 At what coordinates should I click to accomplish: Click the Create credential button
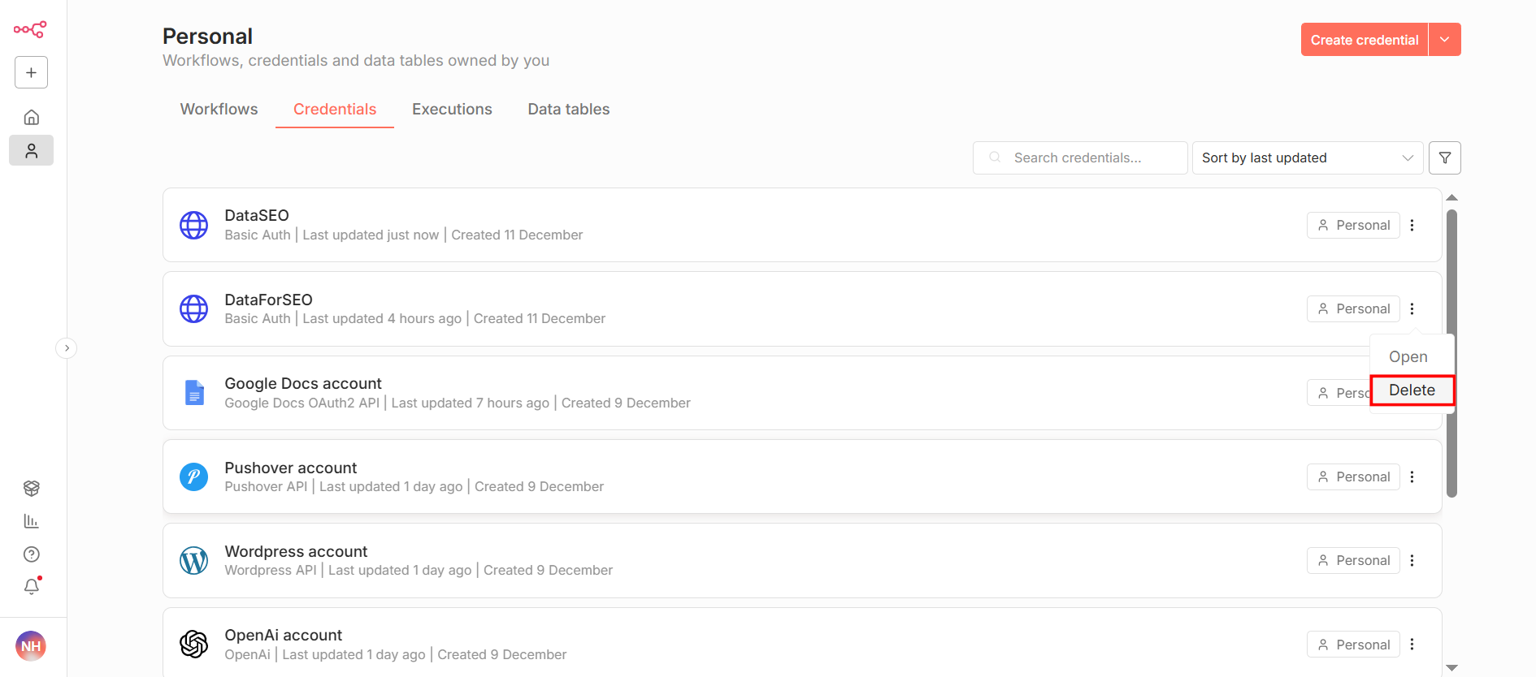click(x=1364, y=40)
